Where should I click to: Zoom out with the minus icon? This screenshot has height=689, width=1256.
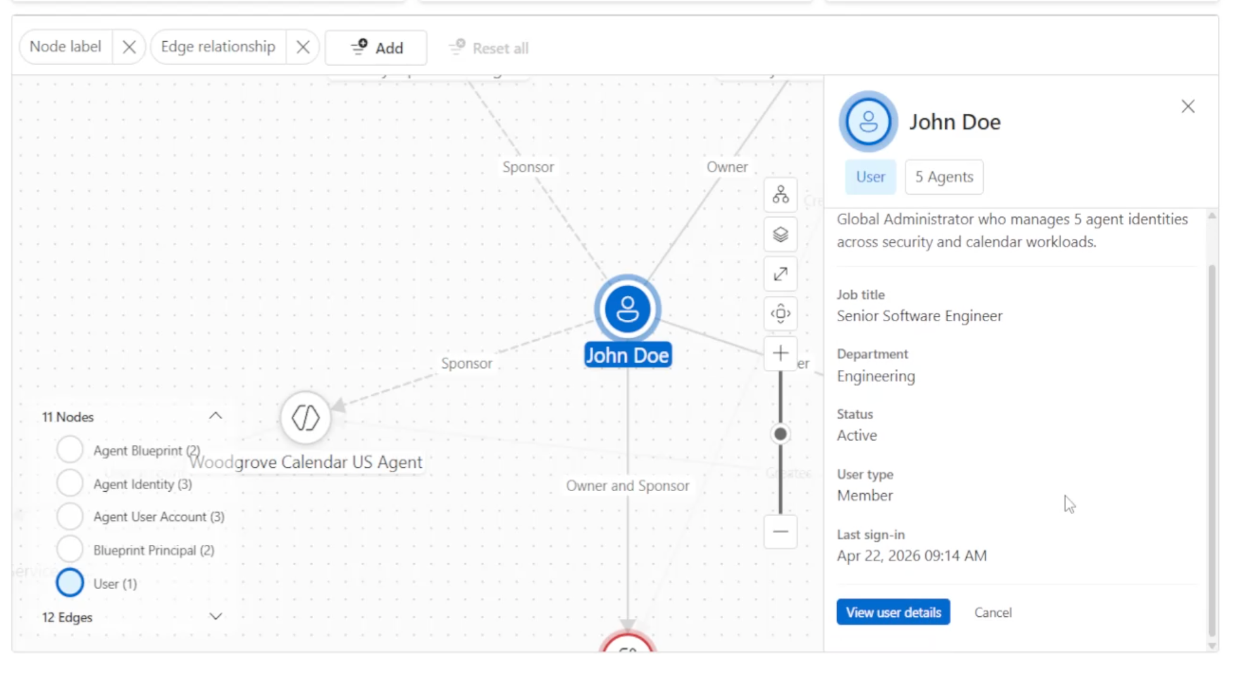tap(780, 532)
